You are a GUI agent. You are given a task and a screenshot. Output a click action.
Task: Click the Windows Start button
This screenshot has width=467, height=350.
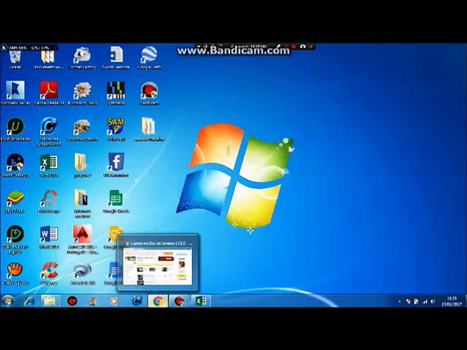(8, 301)
